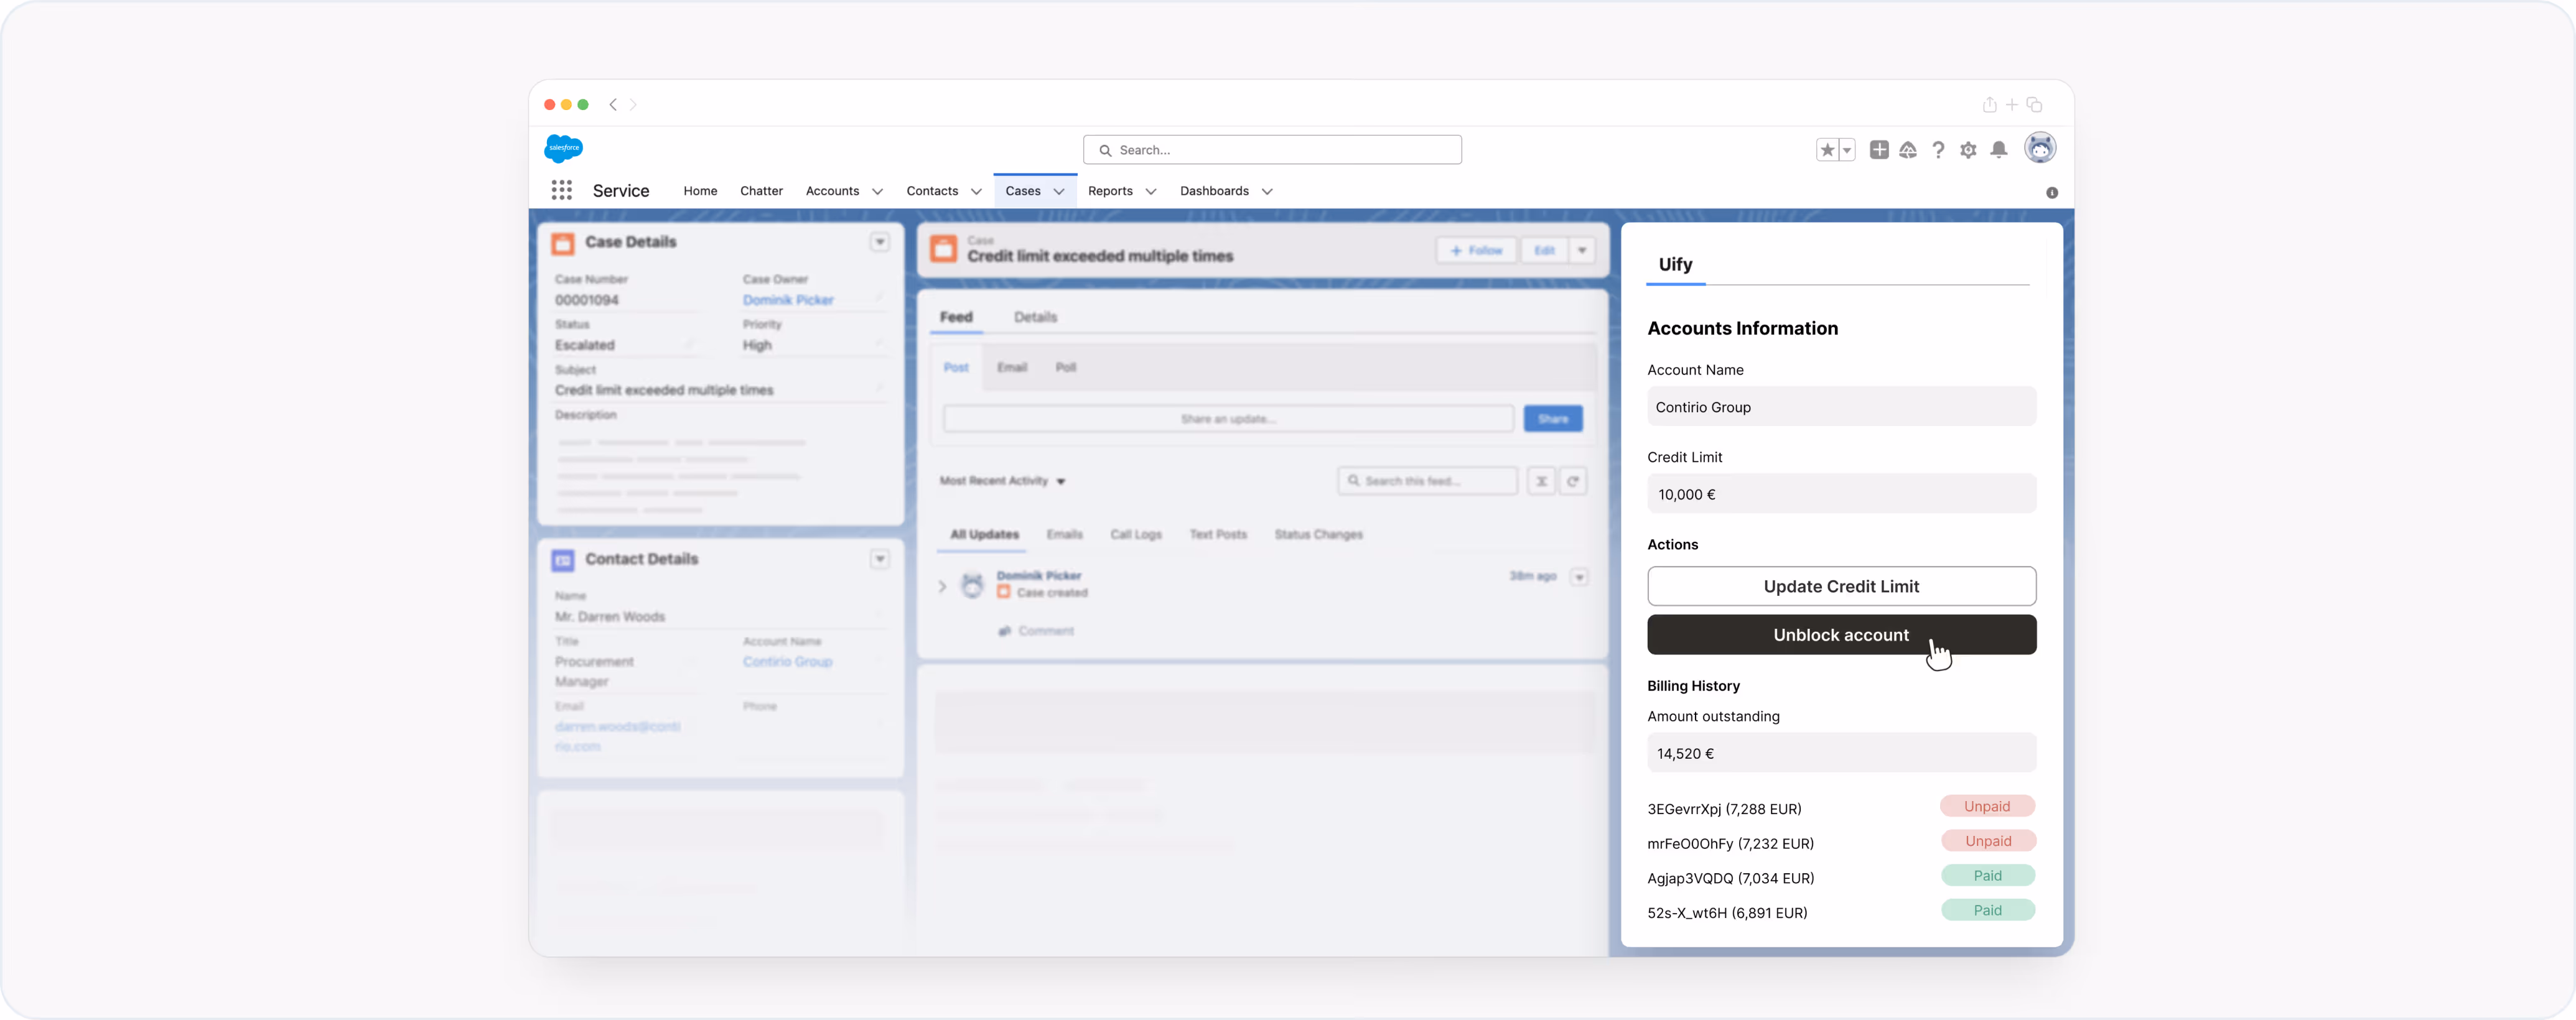Click the help question mark icon
Screen dimensions: 2576x1020
(1938, 150)
